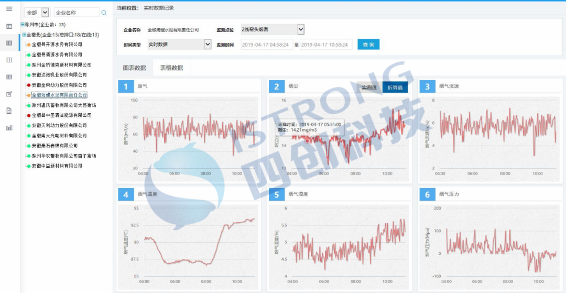Open the bar chart statistics sidebar icon
The height and width of the screenshot is (293, 566).
(9, 128)
